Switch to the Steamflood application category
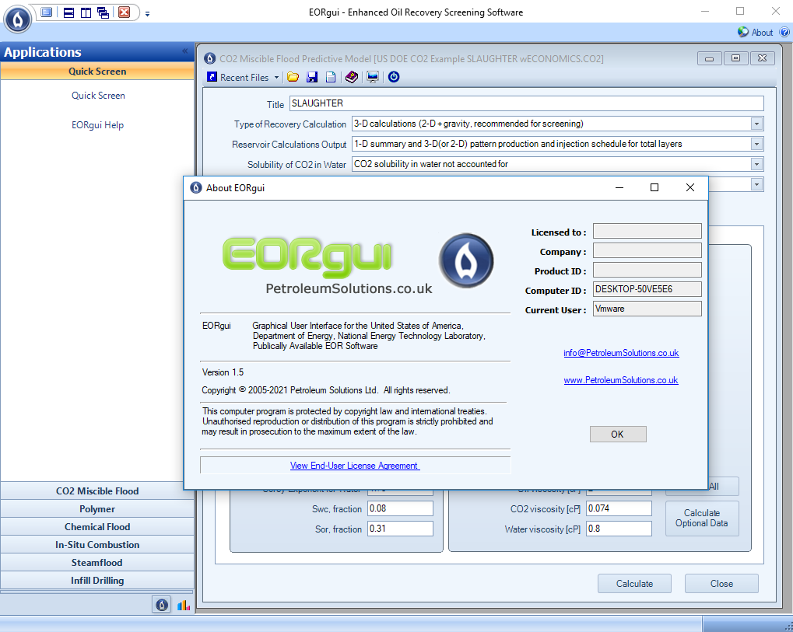This screenshot has width=793, height=632. click(x=98, y=562)
